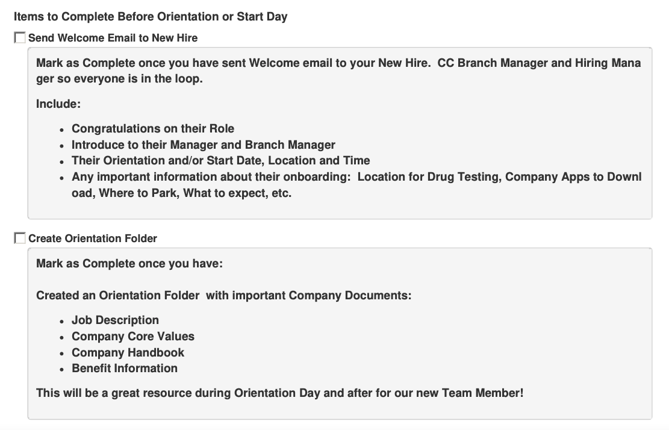Click the Create Orientation Folder label text
The width and height of the screenshot is (669, 430).
pos(93,238)
